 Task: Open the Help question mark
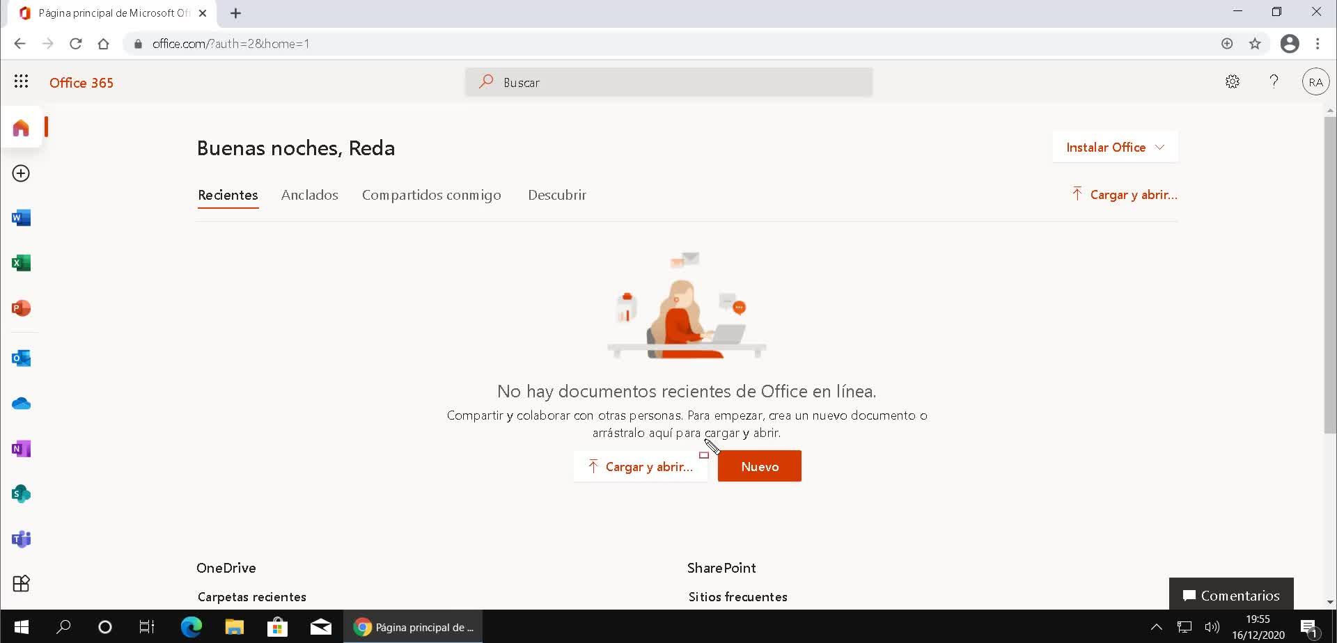point(1274,81)
